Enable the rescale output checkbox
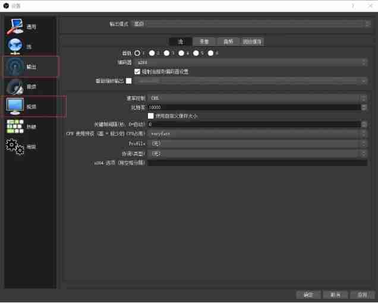The width and height of the screenshot is (378, 303). click(x=129, y=81)
